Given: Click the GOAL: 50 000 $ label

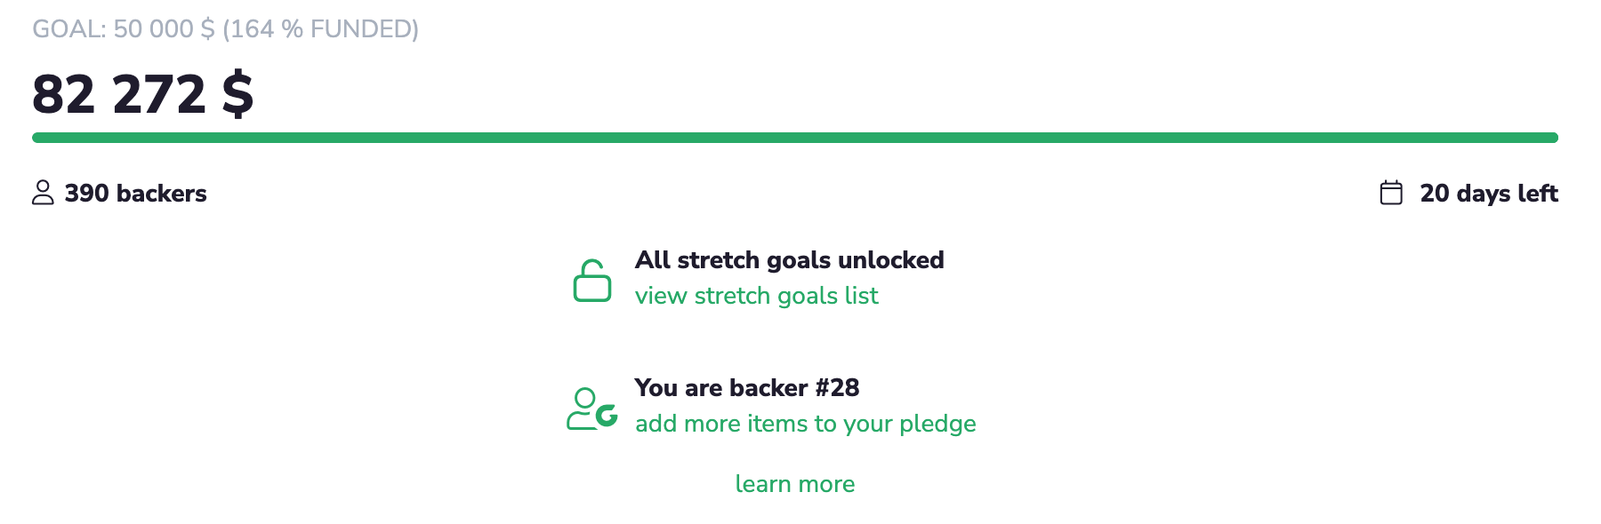Looking at the screenshot, I should point(124,29).
